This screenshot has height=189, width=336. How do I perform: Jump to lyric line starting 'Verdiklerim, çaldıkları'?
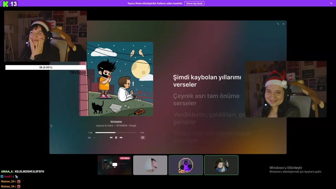point(209,118)
